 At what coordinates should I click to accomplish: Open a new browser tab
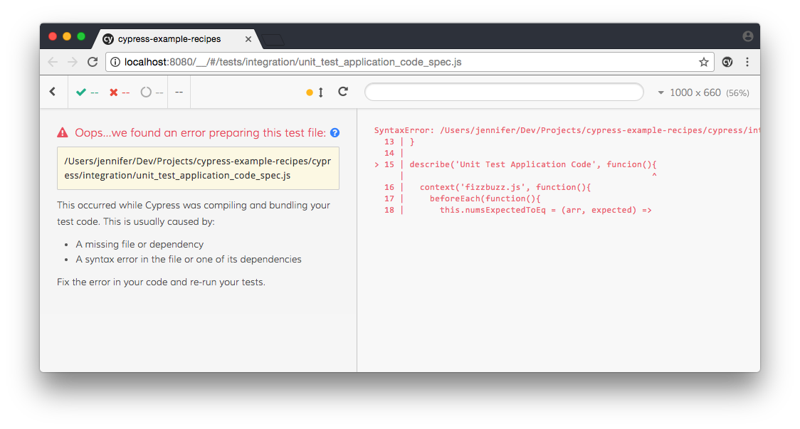point(273,39)
